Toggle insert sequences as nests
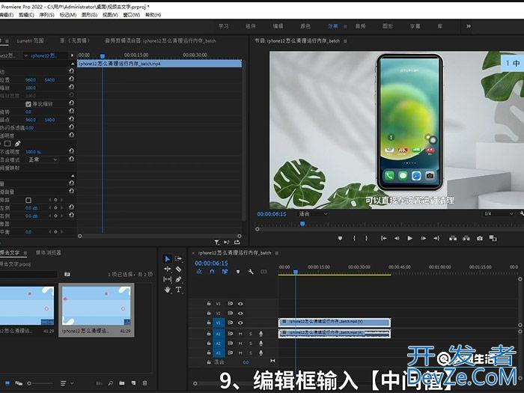The height and width of the screenshot is (393, 524). tap(199, 272)
